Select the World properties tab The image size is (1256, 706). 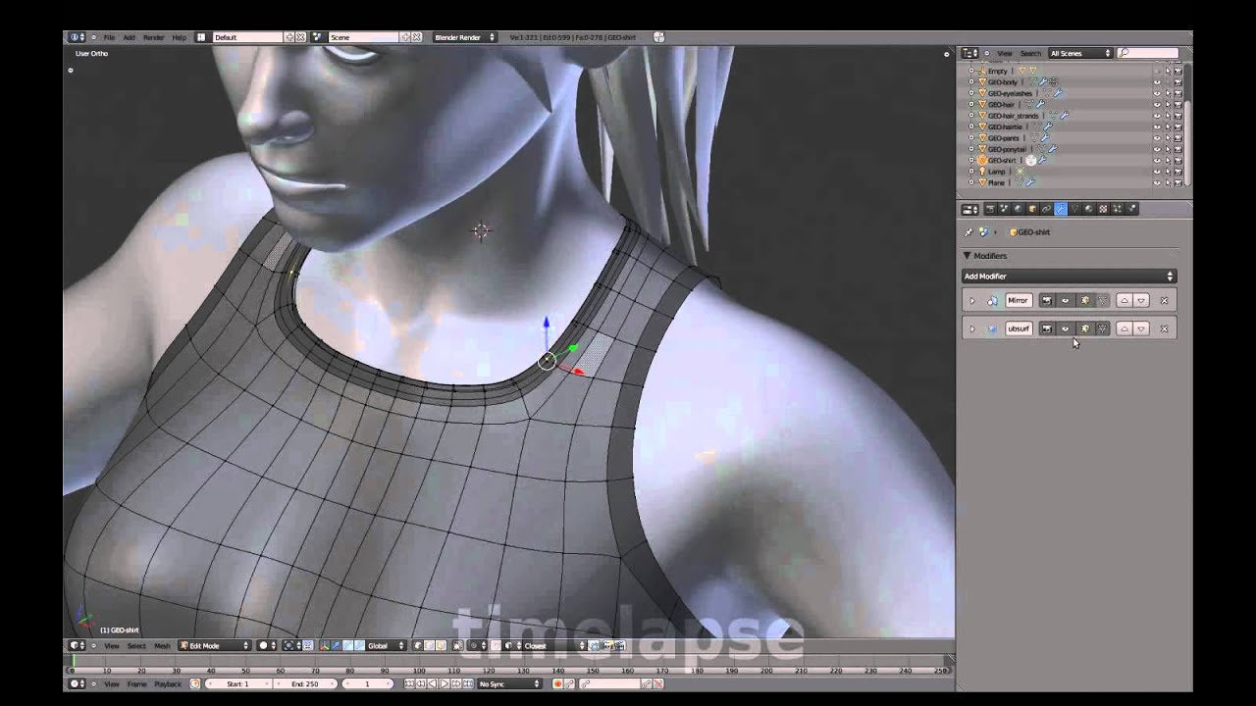tap(1019, 209)
